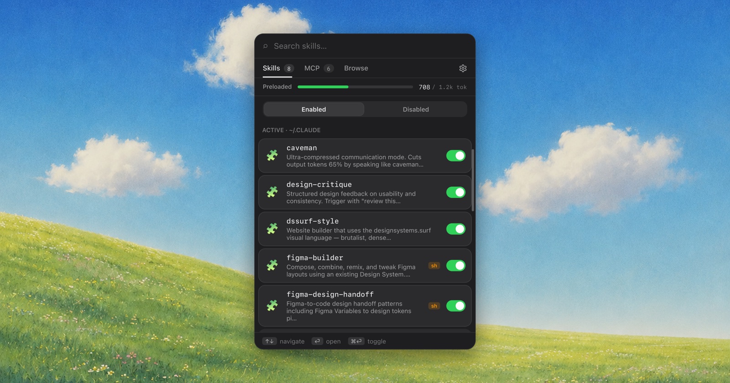
Task: Click the Preloaded label
Action: pyautogui.click(x=277, y=87)
